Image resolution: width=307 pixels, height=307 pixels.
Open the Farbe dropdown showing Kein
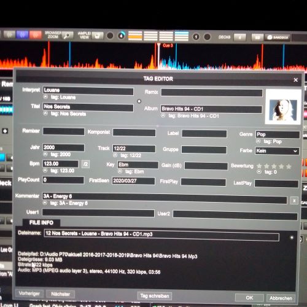click(277, 151)
